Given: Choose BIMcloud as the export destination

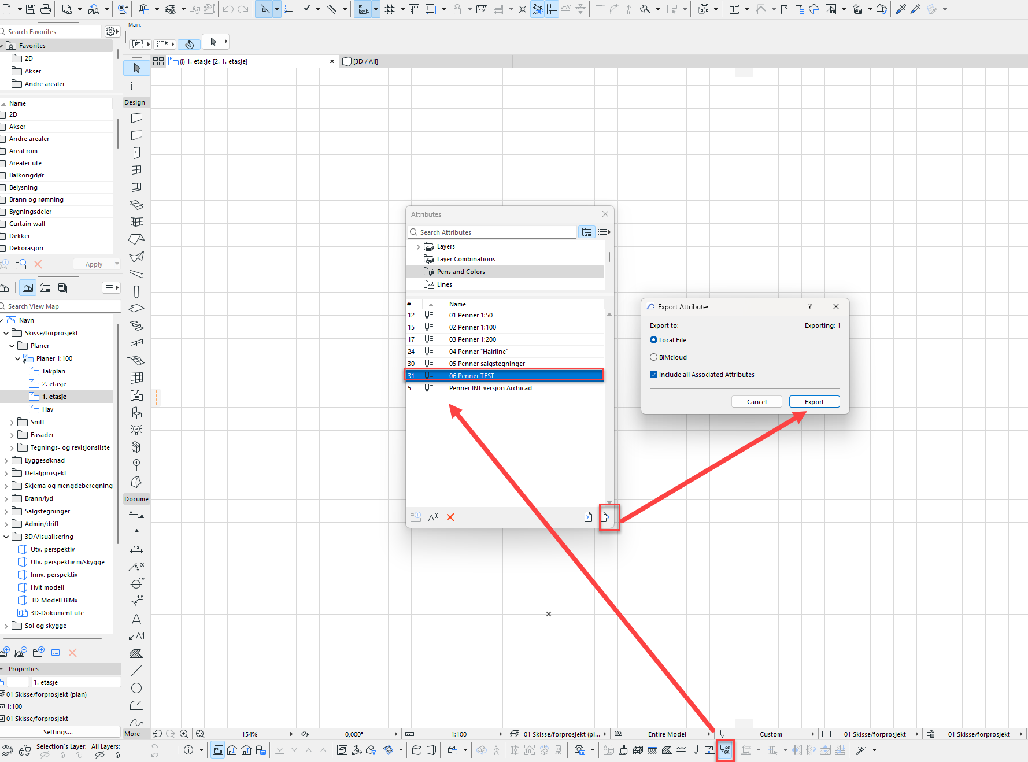Looking at the screenshot, I should point(653,357).
